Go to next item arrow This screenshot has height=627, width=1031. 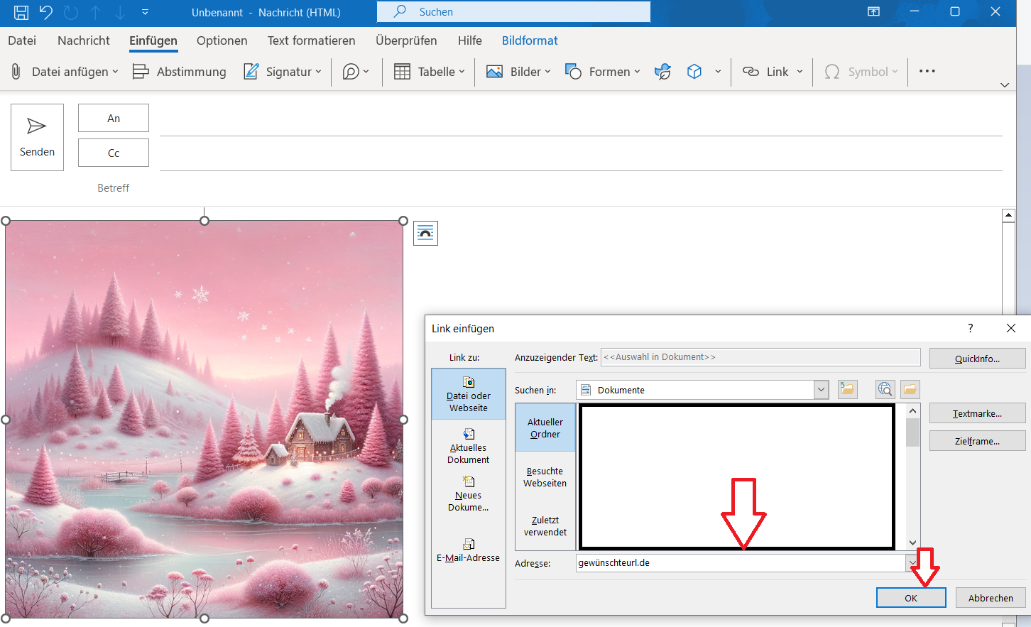(120, 12)
